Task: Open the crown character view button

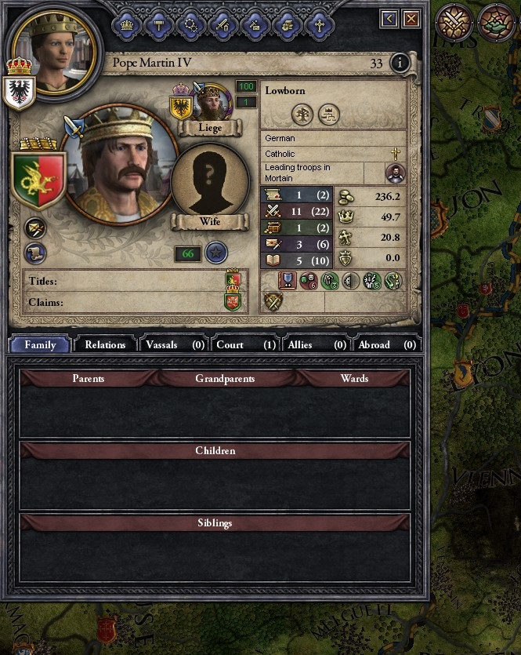Action: (x=127, y=25)
